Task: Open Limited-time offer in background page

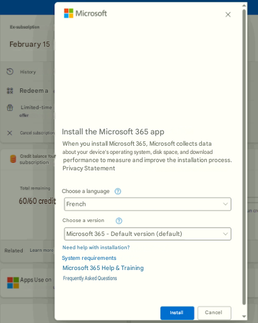Action: (36, 111)
